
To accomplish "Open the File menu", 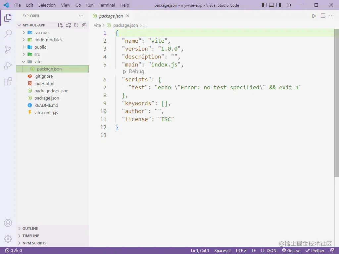I will click(17, 5).
